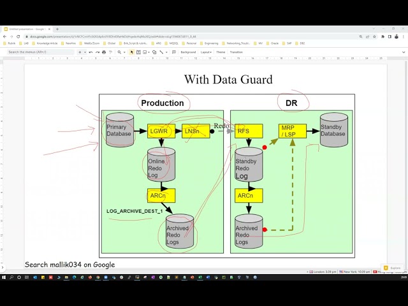The width and height of the screenshot is (408, 306).
Task: Open the Extensions puzzle icon
Action: click(x=382, y=37)
